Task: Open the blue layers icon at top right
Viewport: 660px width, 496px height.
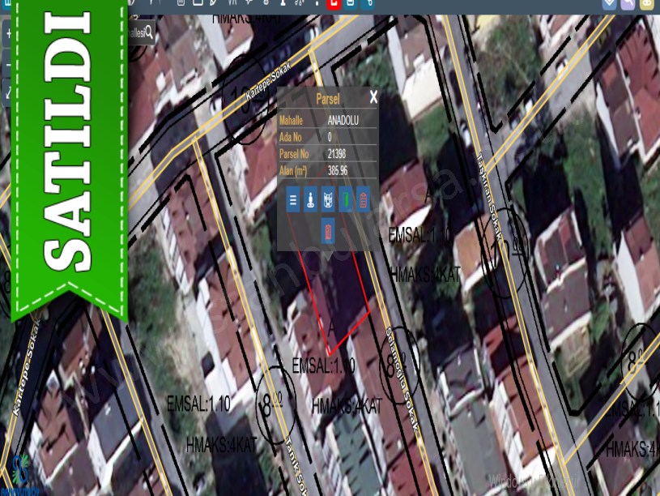Action: click(x=610, y=3)
